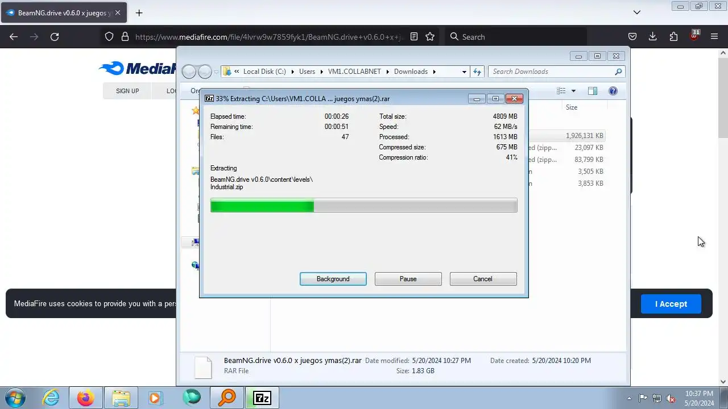Click the Explorer refresh button
Screen dimensions: 728x409
coord(477,72)
